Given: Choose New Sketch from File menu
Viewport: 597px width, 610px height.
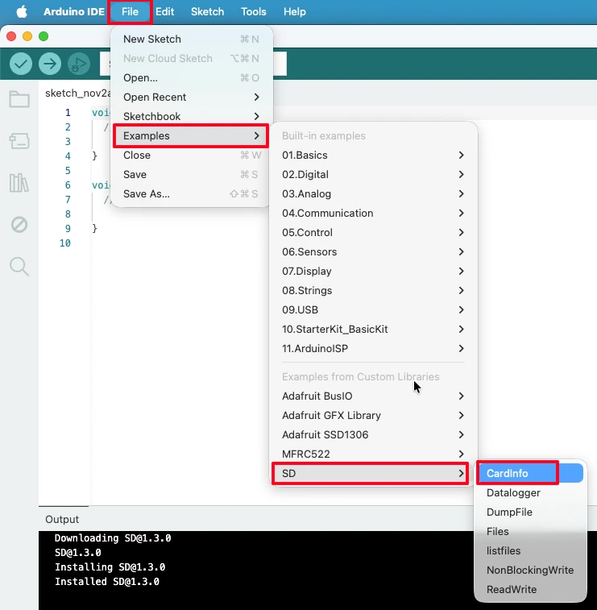Looking at the screenshot, I should coord(191,39).
